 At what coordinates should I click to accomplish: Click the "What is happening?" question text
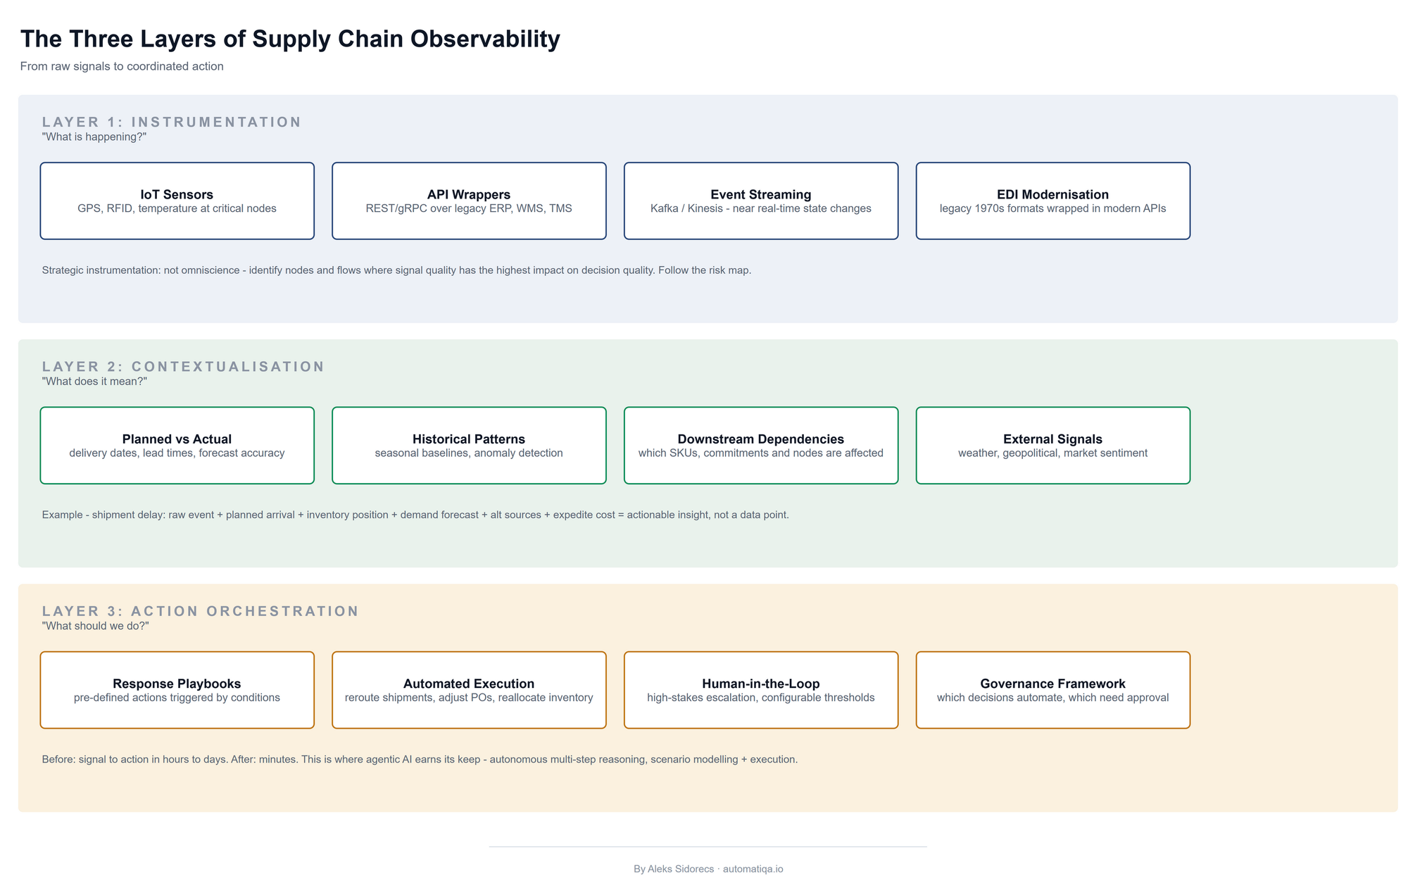click(x=94, y=137)
